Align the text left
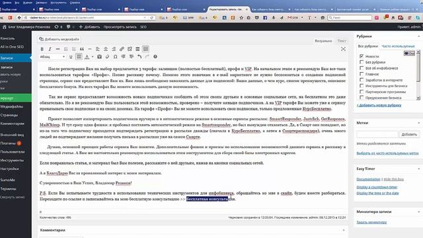The height and width of the screenshot is (238, 423). [x=98, y=49]
